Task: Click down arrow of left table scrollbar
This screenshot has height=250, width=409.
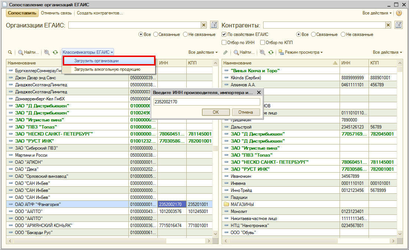Action: [x=216, y=234]
